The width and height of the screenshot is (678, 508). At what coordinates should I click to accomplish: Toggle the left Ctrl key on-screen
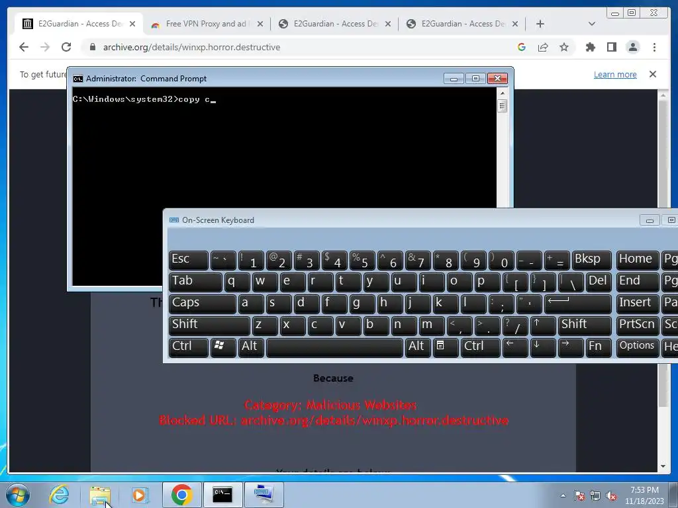tap(189, 347)
